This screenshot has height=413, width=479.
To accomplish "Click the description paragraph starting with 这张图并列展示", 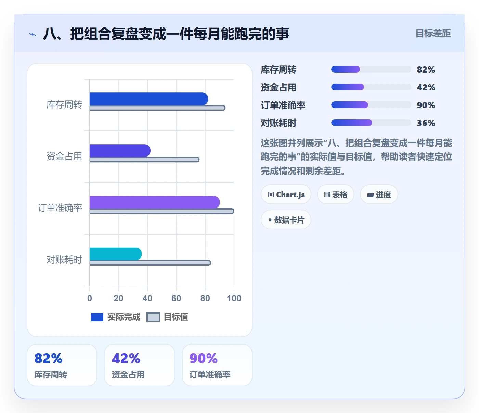I will 357,157.
